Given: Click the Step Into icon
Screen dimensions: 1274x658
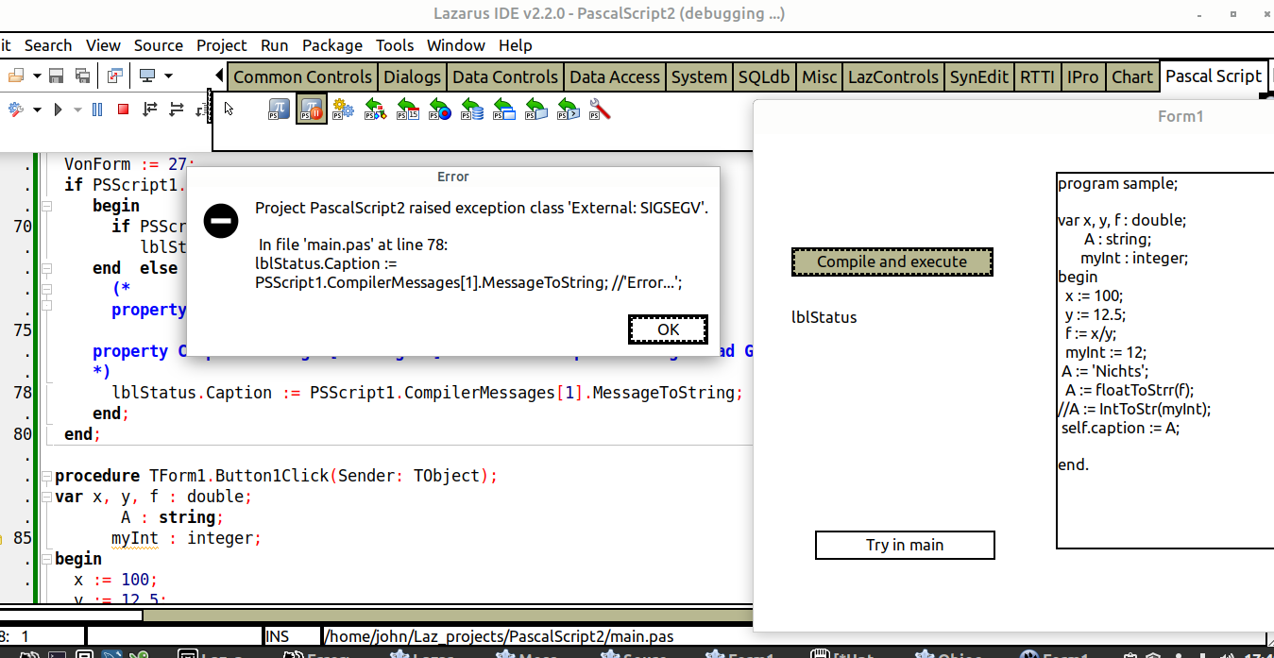Looking at the screenshot, I should coord(149,110).
